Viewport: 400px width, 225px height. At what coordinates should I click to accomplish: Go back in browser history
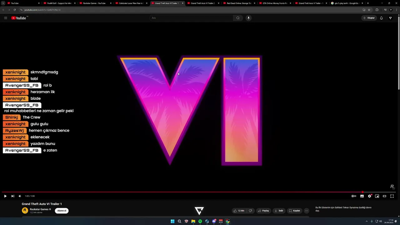pyautogui.click(x=3, y=10)
